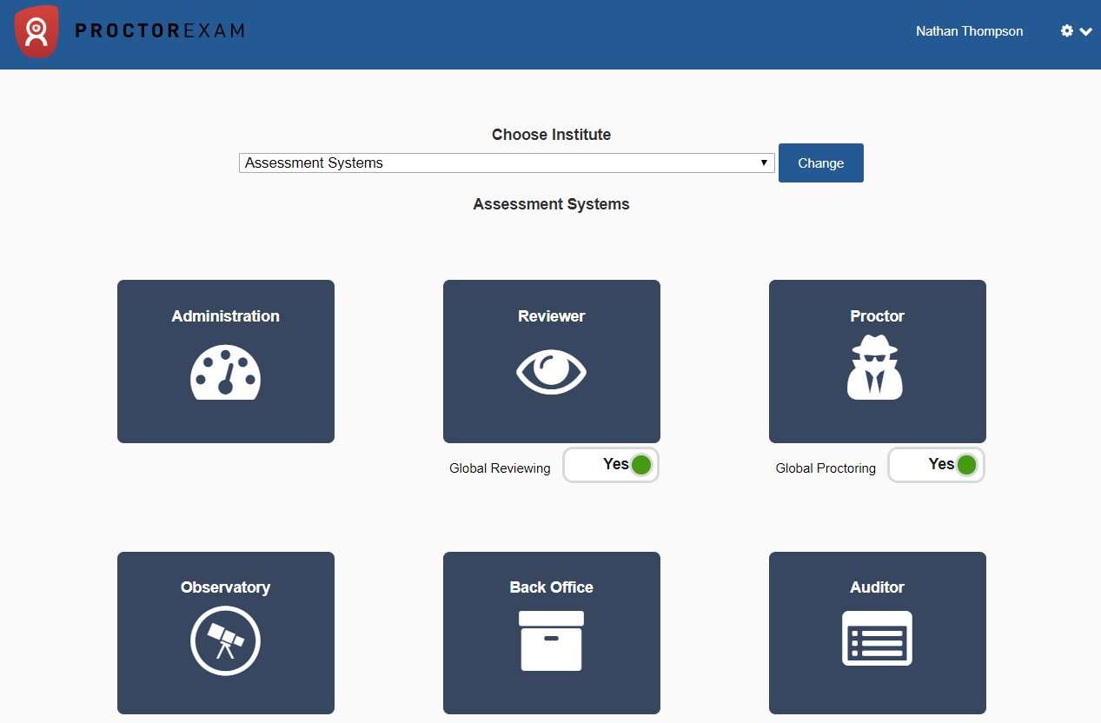This screenshot has width=1101, height=723.
Task: Click the ProctorExam red logo icon
Action: (36, 30)
